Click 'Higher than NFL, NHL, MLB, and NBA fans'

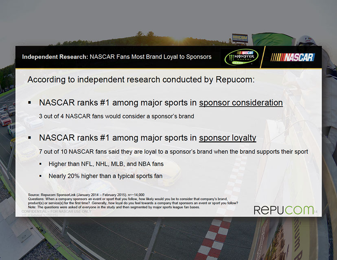106,164
